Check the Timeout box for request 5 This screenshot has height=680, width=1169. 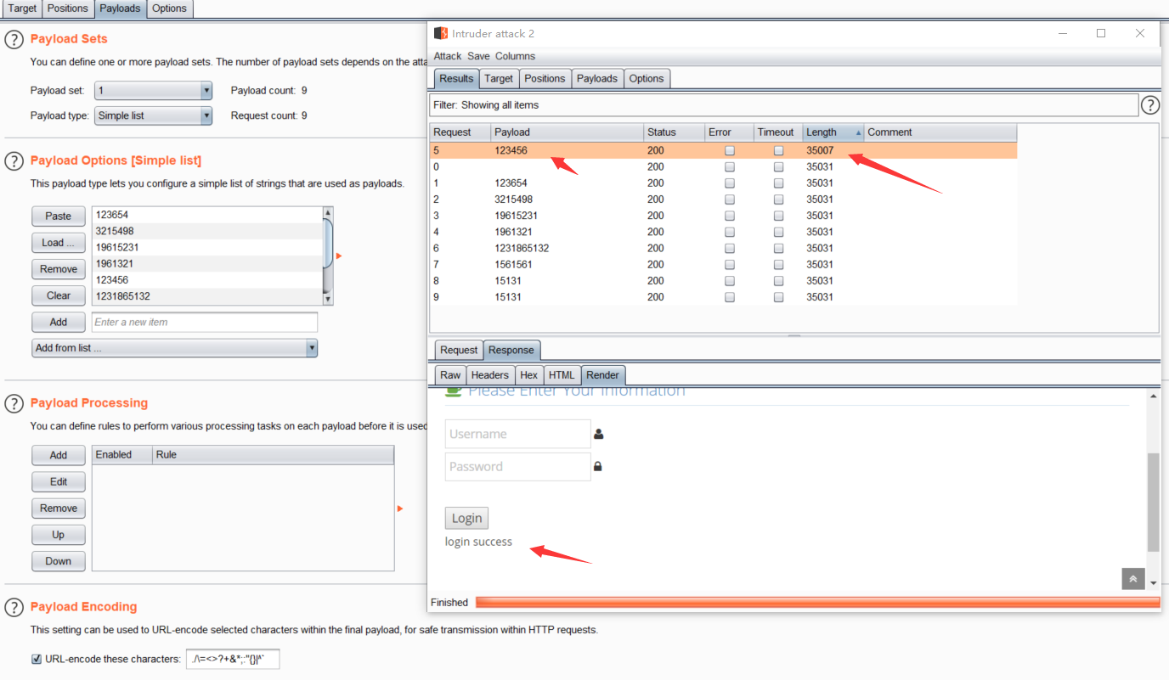pyautogui.click(x=778, y=151)
